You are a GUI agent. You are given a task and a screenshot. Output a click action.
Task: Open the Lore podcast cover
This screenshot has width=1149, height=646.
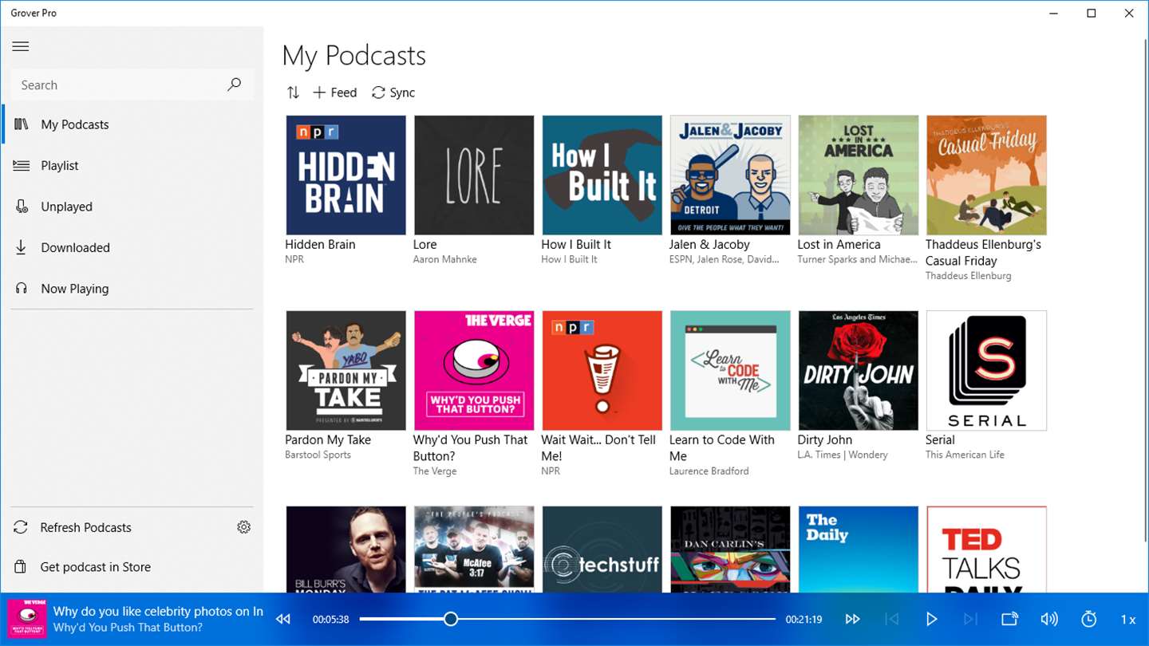click(474, 175)
